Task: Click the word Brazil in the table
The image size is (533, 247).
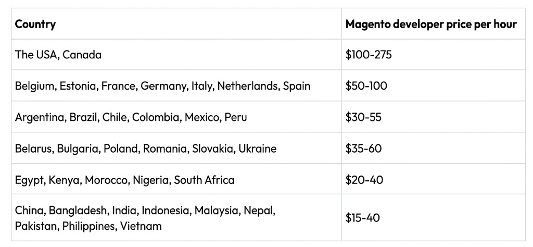Action: [83, 117]
